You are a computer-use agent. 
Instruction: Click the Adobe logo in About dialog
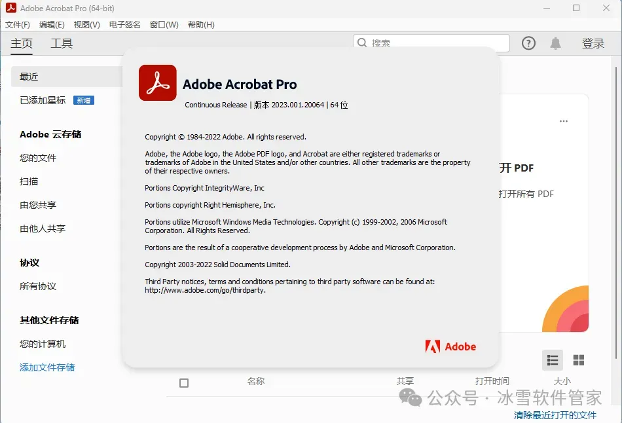click(x=450, y=346)
